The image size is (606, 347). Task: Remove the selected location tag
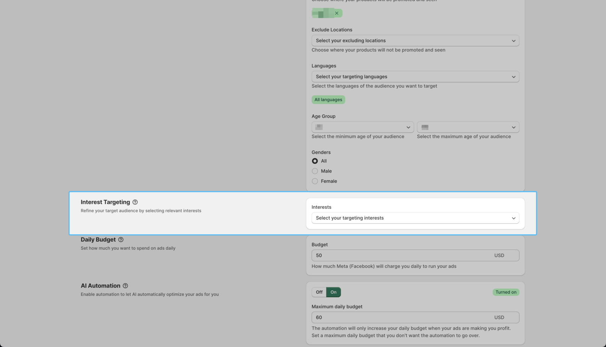tap(337, 13)
